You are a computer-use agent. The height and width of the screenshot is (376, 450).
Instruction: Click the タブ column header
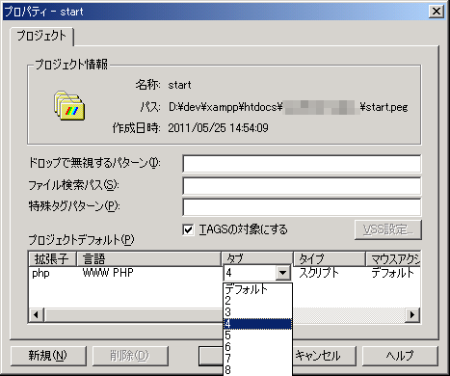point(257,258)
